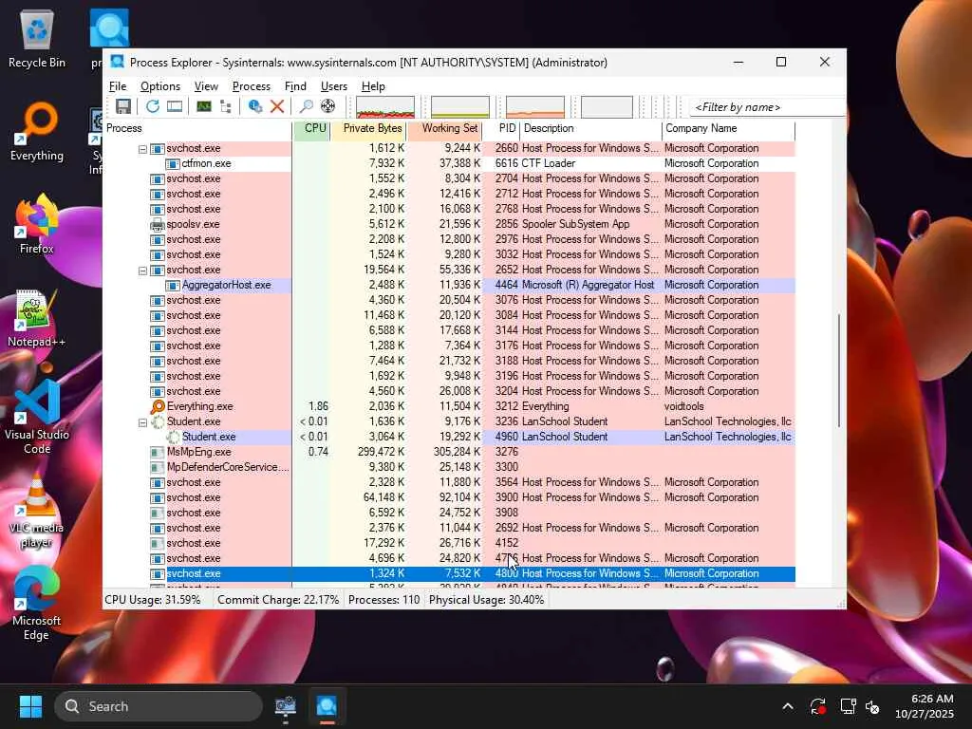Open the View menu
Screen dimensions: 972x729
point(206,86)
